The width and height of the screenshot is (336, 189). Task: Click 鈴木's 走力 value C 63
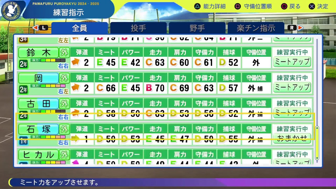[155, 62]
